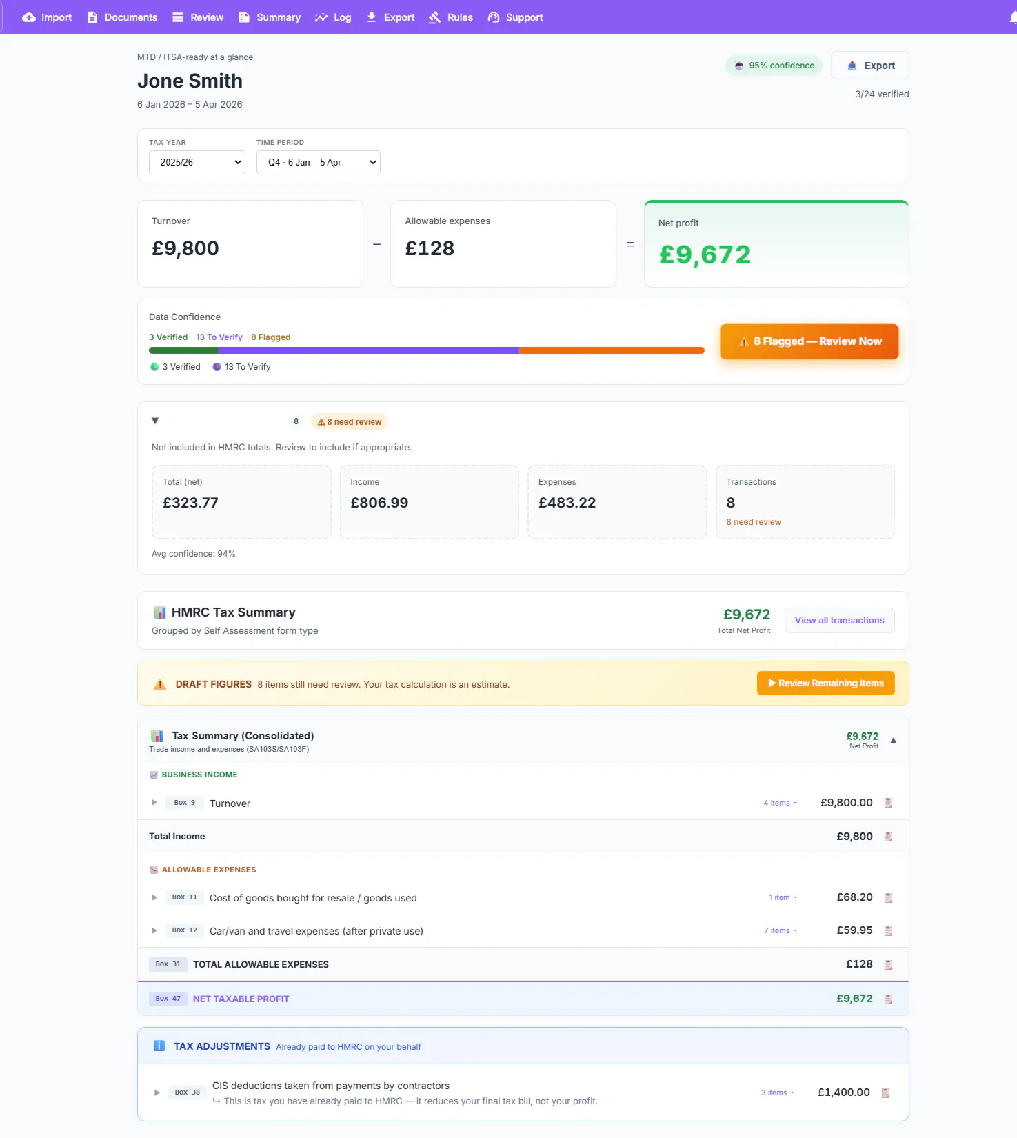Click the 8 Flagged — Review Now button

[809, 341]
